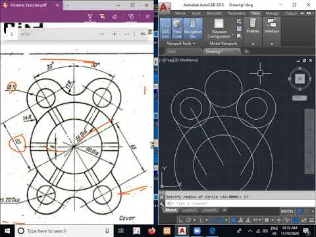
Task: Toggle grid display in status bar
Action: pyautogui.click(x=300, y=211)
